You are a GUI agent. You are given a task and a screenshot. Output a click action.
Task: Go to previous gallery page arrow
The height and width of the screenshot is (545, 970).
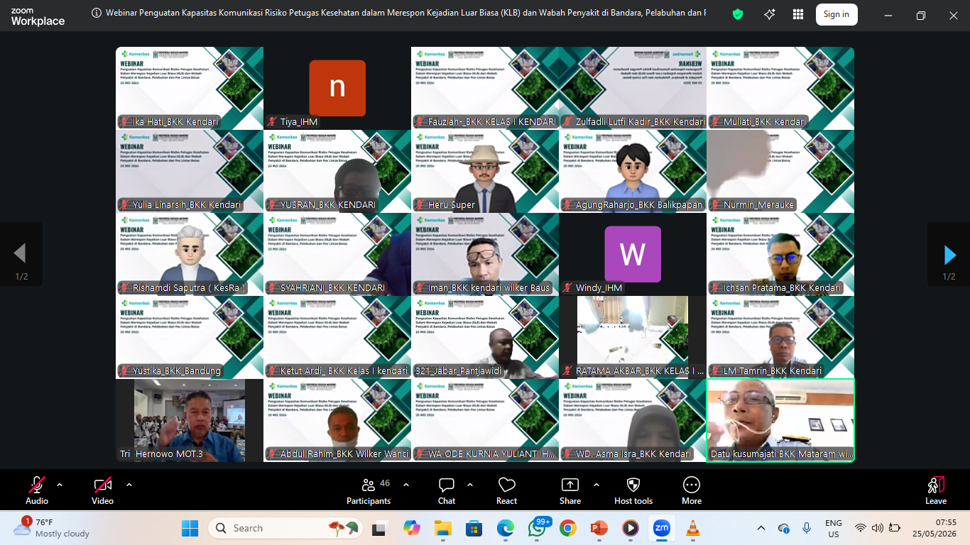(x=20, y=253)
